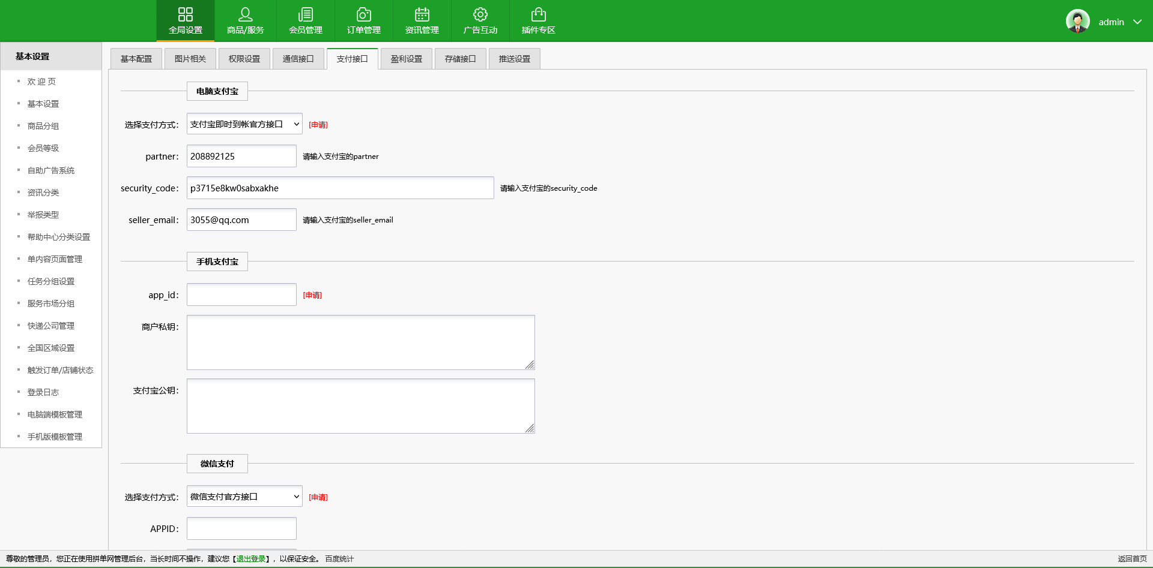Screen dimensions: 1153x568
Task: Switch to the 通信接口 tab
Action: click(298, 59)
